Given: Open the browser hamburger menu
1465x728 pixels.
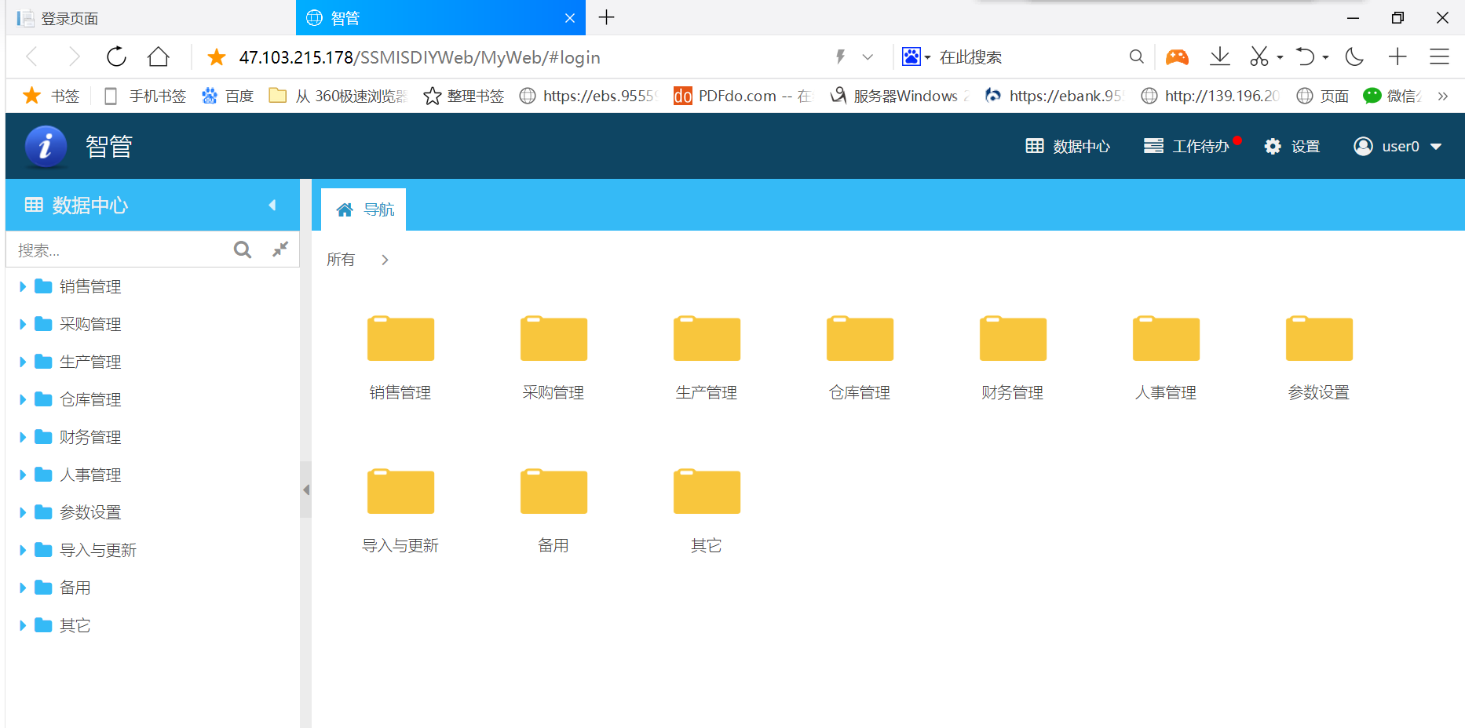Looking at the screenshot, I should click(x=1439, y=56).
